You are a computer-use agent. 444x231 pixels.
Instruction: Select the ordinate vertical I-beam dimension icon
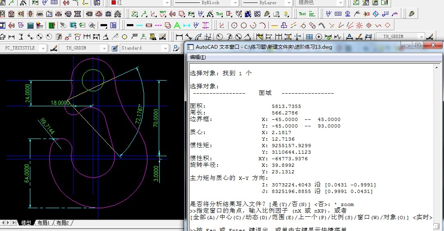(x=21, y=37)
